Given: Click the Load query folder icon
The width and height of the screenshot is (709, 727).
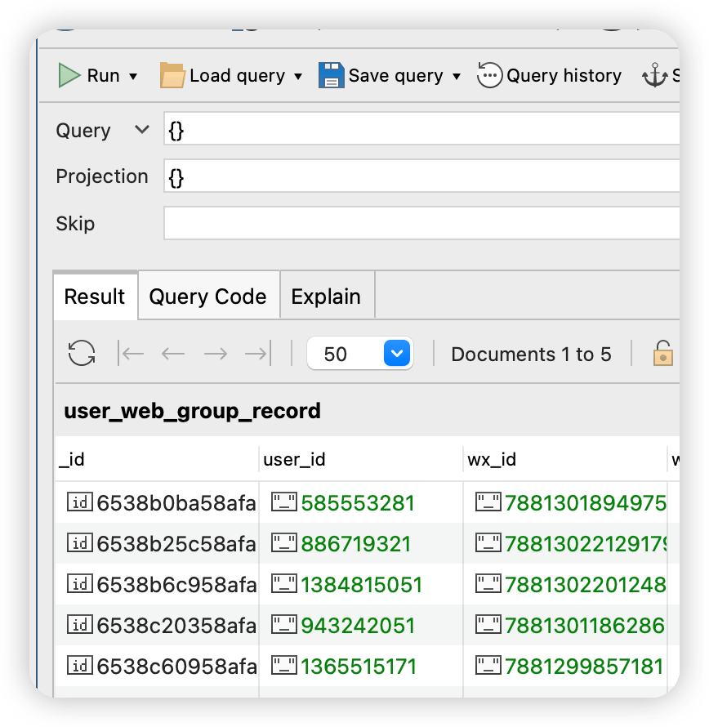Looking at the screenshot, I should pos(172,75).
